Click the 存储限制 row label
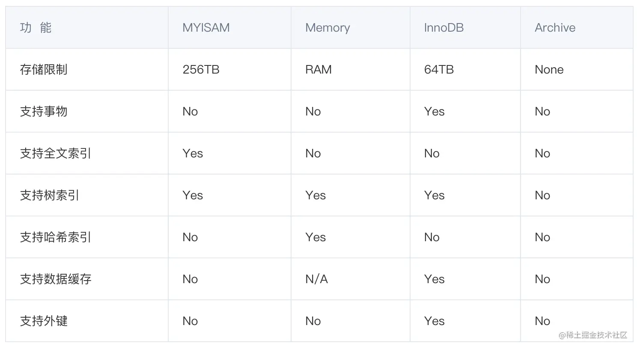Viewport: 637px width, 349px height. pos(44,70)
